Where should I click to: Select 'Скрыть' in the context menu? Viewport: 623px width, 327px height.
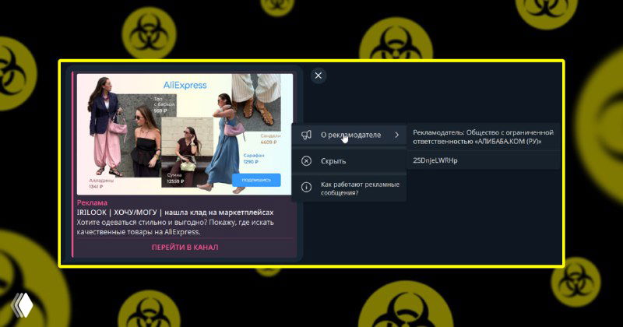pyautogui.click(x=349, y=161)
